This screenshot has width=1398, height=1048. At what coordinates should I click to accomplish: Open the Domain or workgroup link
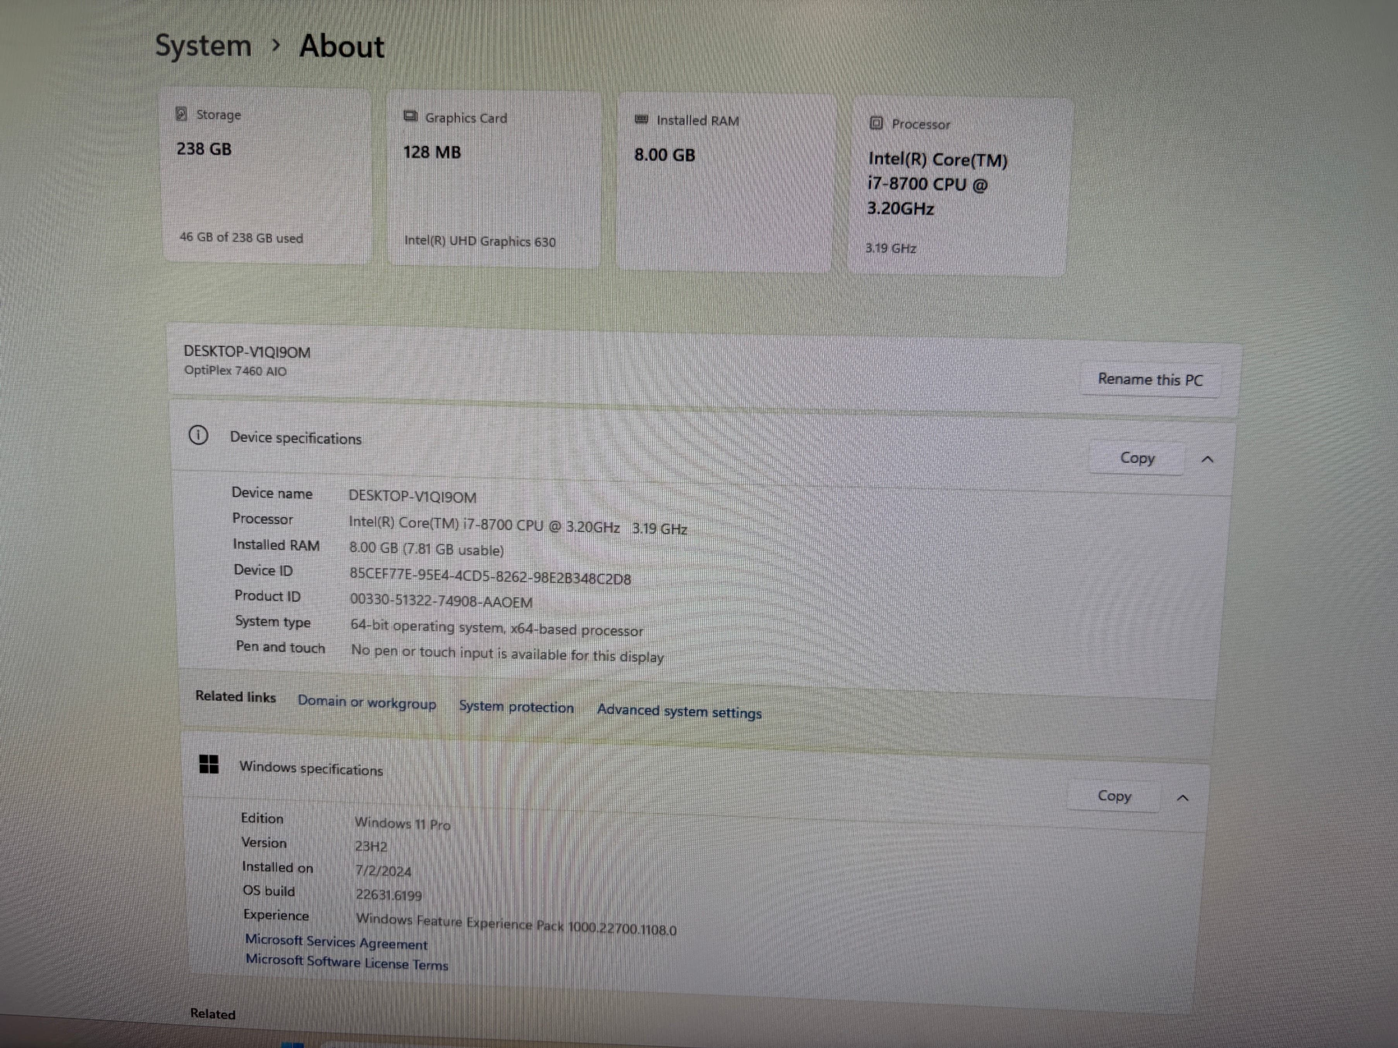pyautogui.click(x=367, y=702)
